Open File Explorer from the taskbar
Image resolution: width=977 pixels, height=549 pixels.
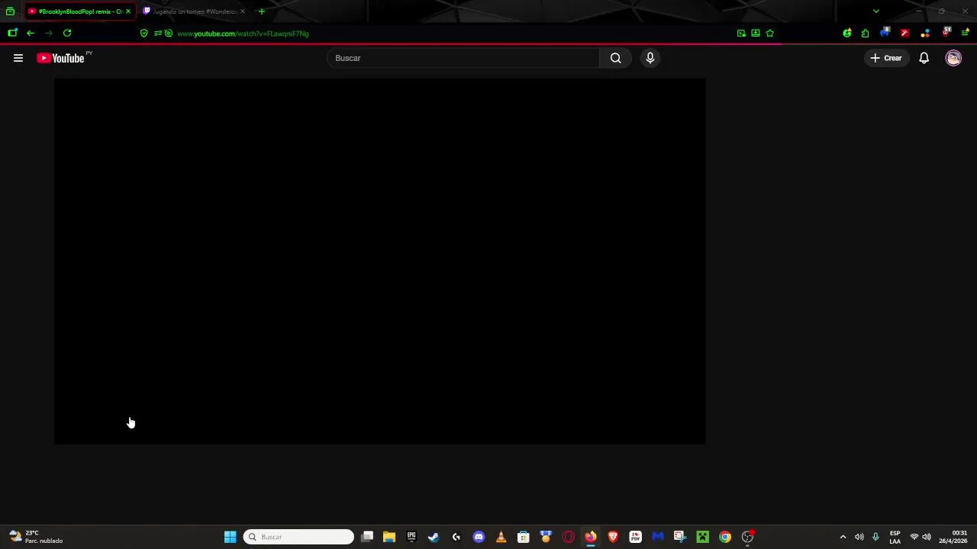[x=389, y=537]
